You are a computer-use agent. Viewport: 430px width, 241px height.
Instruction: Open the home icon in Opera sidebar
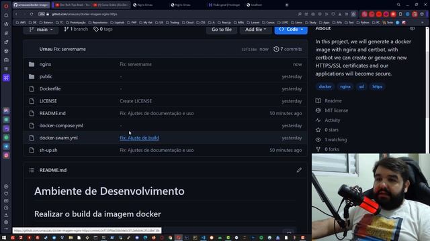pos(6,15)
